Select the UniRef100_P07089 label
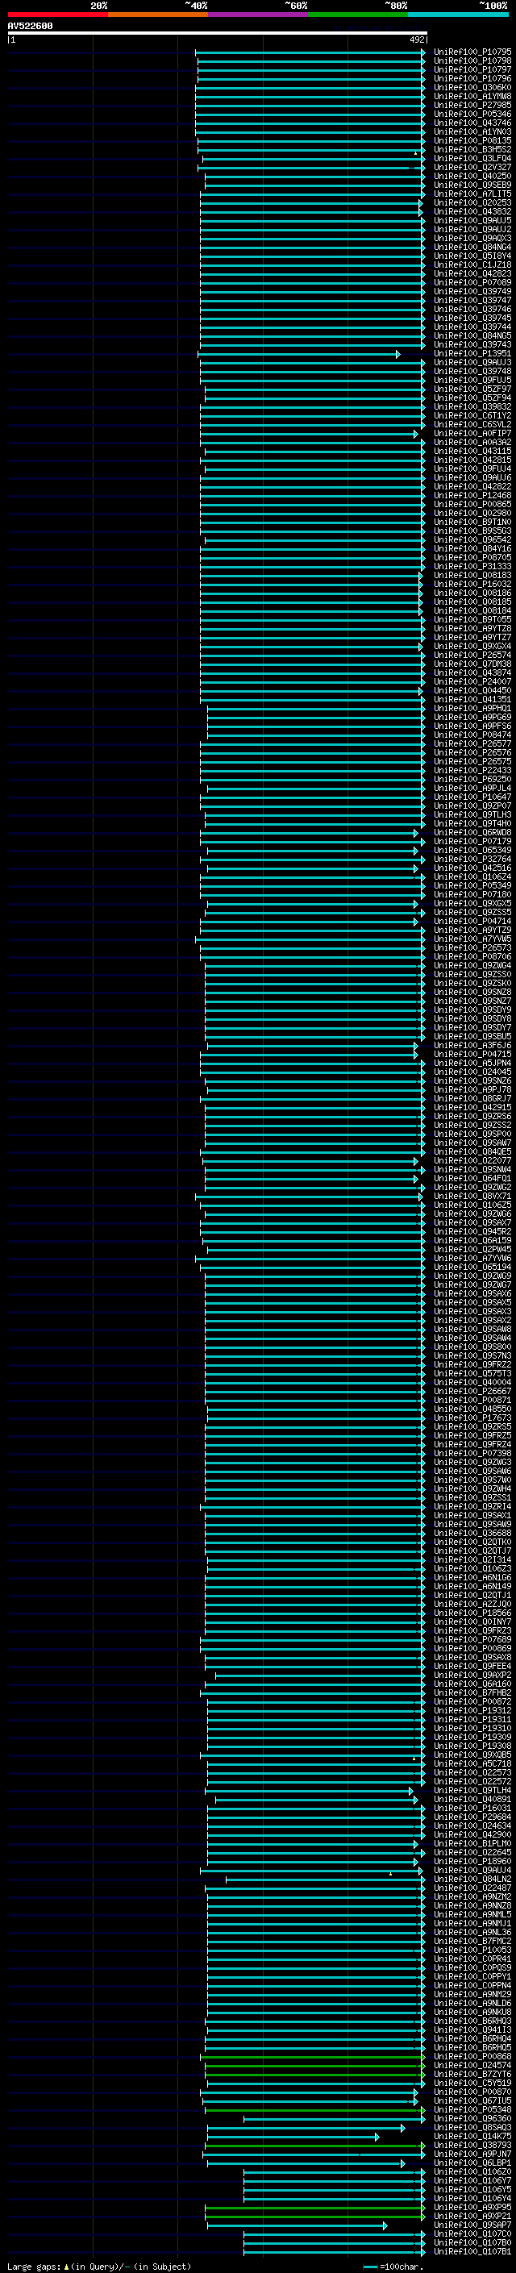The height and width of the screenshot is (2273, 516). (472, 282)
